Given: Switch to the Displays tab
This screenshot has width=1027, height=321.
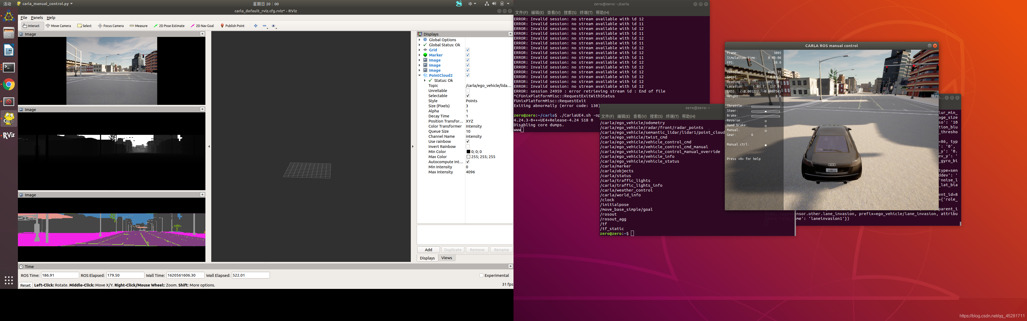Looking at the screenshot, I should click(x=427, y=258).
